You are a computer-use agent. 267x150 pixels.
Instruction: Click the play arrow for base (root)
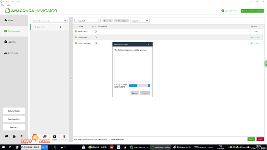coord(61,27)
